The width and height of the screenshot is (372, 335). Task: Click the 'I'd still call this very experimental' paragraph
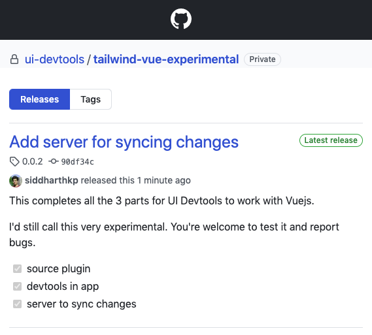pos(174,234)
